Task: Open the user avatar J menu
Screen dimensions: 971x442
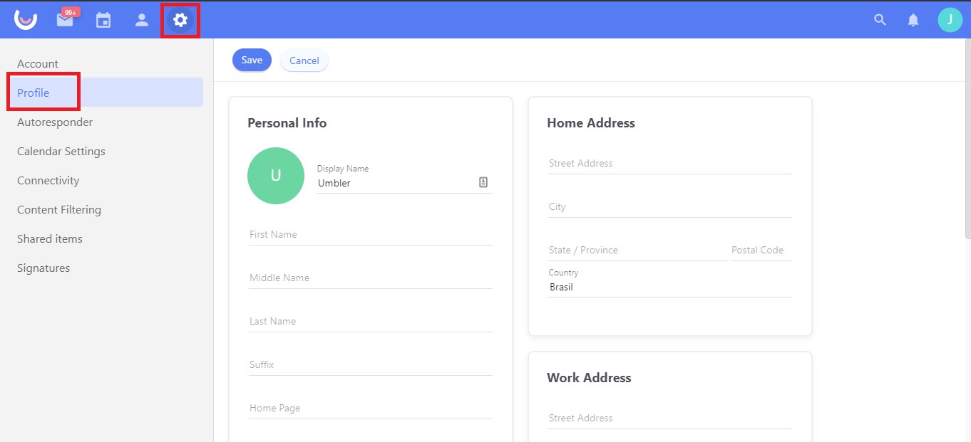Action: (x=950, y=20)
